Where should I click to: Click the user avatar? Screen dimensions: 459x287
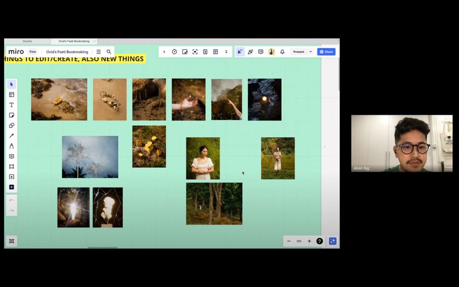coord(271,52)
